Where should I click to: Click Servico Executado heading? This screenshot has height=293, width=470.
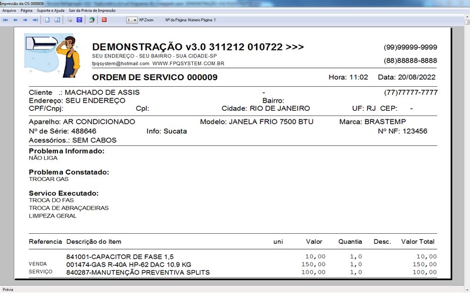[64, 193]
